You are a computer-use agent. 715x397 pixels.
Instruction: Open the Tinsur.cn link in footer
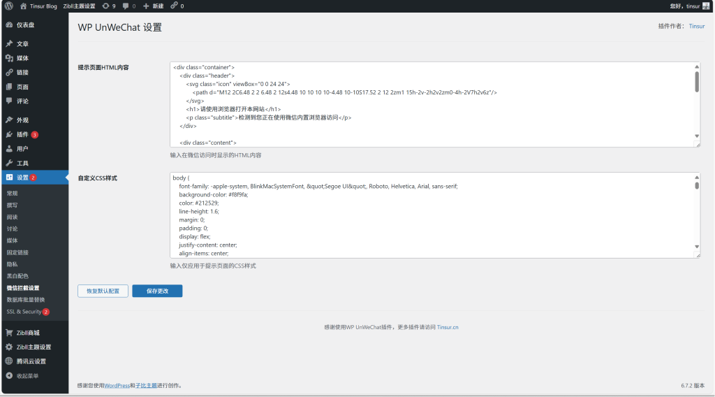(448, 327)
